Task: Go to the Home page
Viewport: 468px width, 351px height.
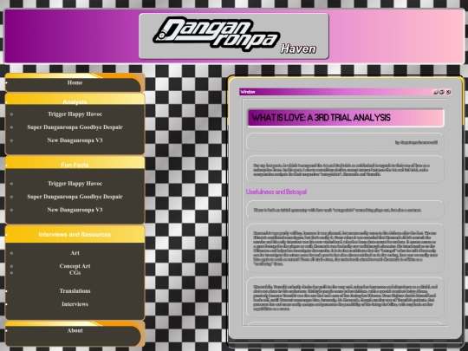Action: pyautogui.click(x=75, y=82)
